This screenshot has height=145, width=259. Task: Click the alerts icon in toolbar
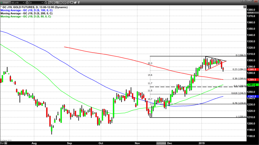point(64,3)
